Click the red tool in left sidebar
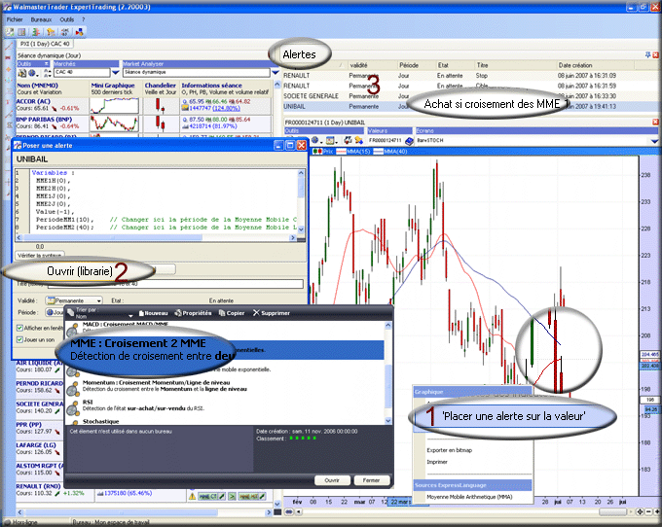 tap(8, 57)
